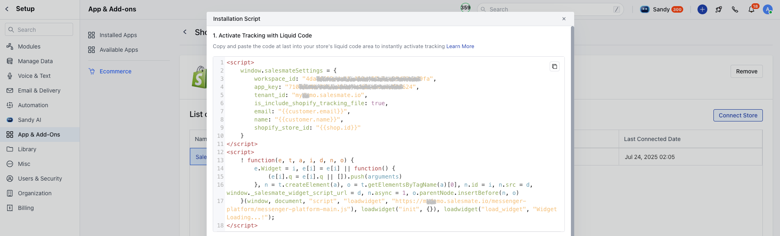
Task: Copy the installation script to clipboard
Action: pyautogui.click(x=554, y=66)
